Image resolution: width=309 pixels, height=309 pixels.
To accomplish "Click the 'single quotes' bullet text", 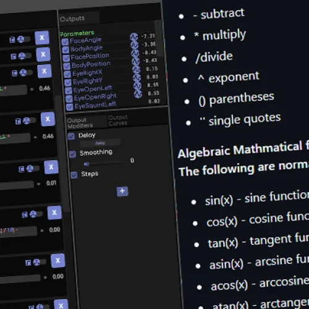I will pyautogui.click(x=245, y=119).
